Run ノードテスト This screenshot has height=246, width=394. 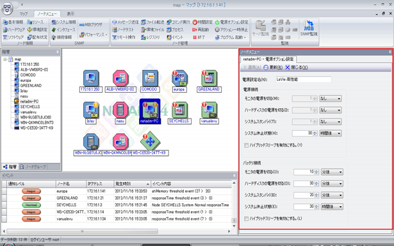123,29
